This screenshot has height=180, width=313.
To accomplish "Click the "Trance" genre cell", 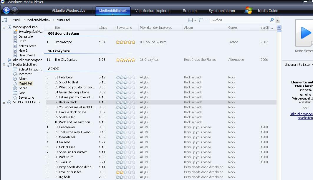I will (x=233, y=42).
